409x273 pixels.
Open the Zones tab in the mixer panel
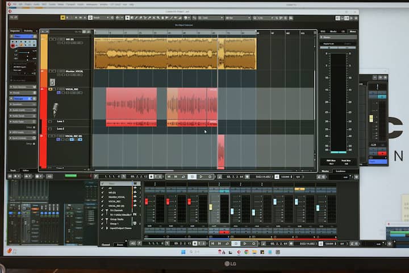coord(120,245)
